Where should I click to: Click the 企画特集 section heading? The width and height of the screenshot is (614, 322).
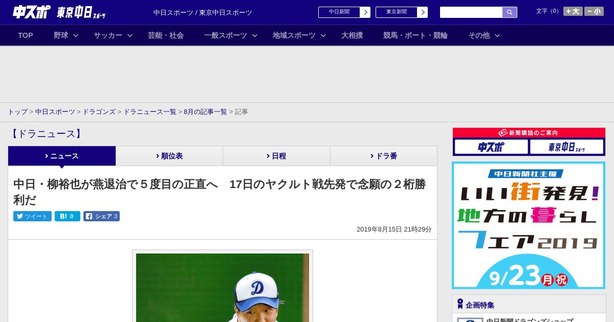(480, 305)
